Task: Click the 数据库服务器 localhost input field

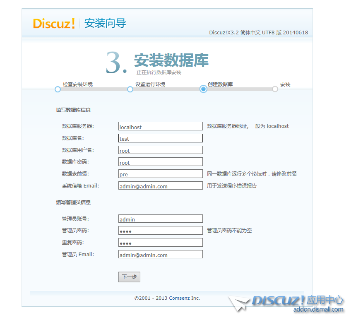Action: coord(160,126)
